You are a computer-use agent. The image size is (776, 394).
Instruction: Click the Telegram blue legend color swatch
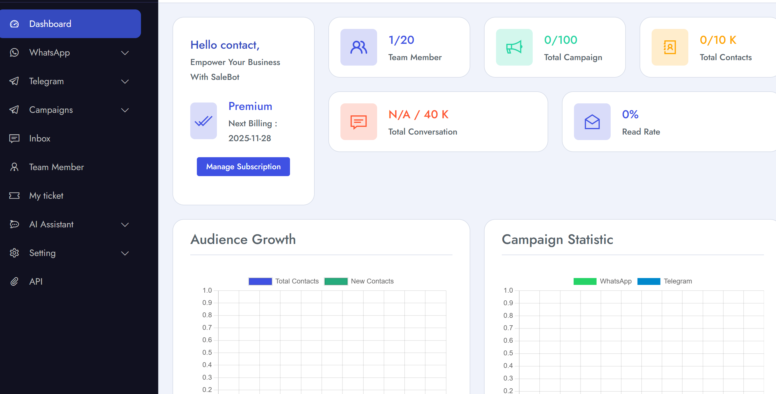[648, 281]
